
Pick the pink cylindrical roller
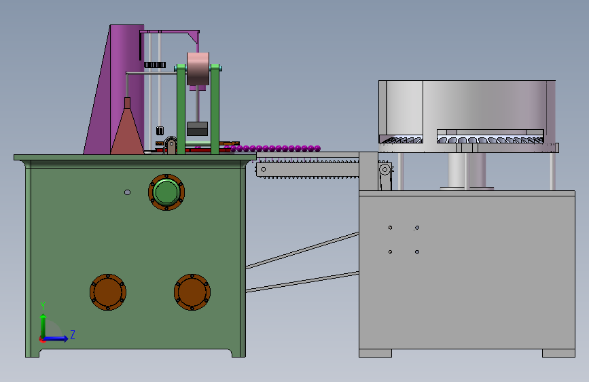tap(198, 69)
